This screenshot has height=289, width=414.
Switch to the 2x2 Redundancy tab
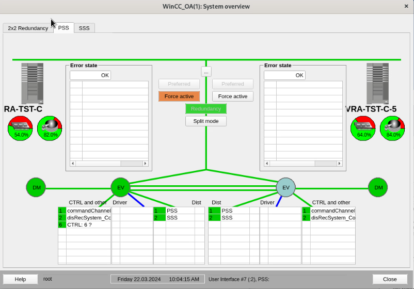[28, 28]
